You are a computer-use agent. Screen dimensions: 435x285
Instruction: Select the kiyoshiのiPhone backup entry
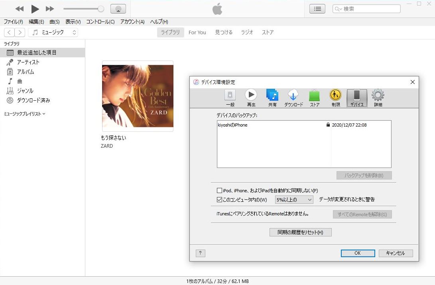[x=232, y=125]
